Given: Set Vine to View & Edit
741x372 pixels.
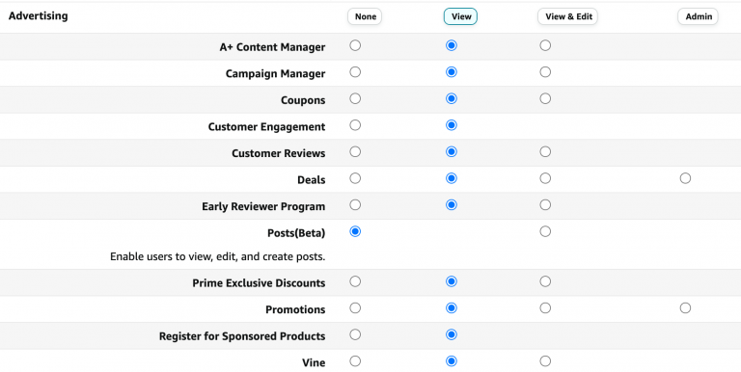Looking at the screenshot, I should tap(545, 361).
